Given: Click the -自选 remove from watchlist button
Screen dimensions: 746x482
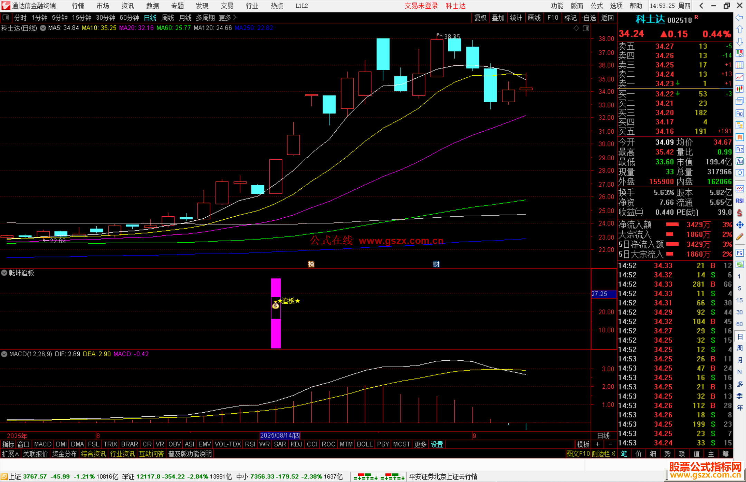Looking at the screenshot, I should (x=589, y=18).
